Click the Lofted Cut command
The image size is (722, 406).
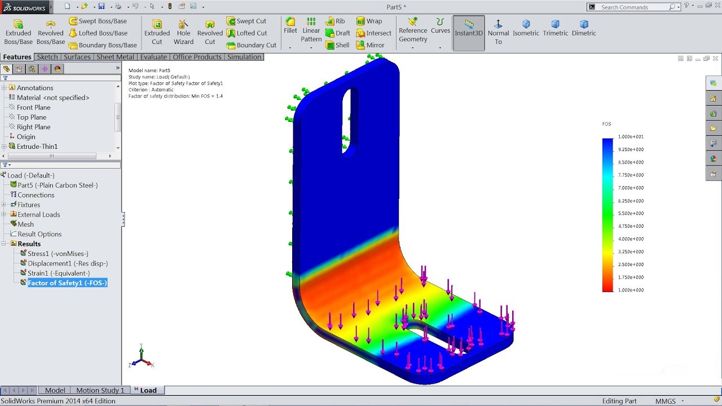pyautogui.click(x=247, y=33)
